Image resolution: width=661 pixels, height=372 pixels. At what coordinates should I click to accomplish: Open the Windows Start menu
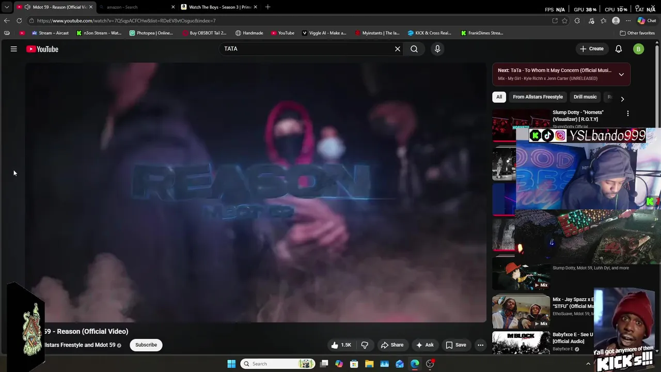point(231,364)
